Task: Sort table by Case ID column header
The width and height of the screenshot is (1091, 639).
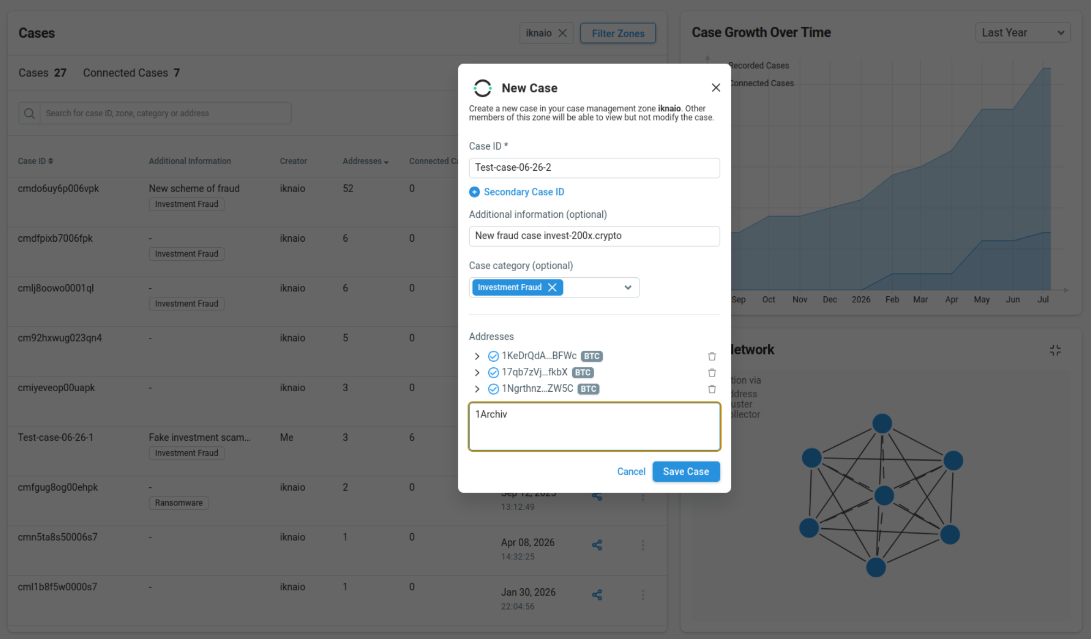Action: pos(35,161)
